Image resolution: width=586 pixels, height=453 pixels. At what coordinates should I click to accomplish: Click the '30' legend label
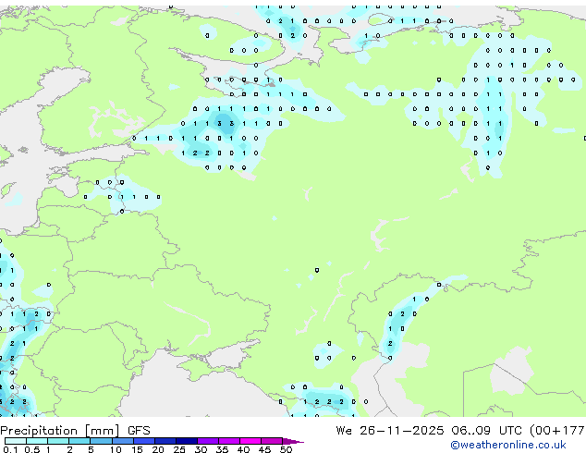[201, 449]
